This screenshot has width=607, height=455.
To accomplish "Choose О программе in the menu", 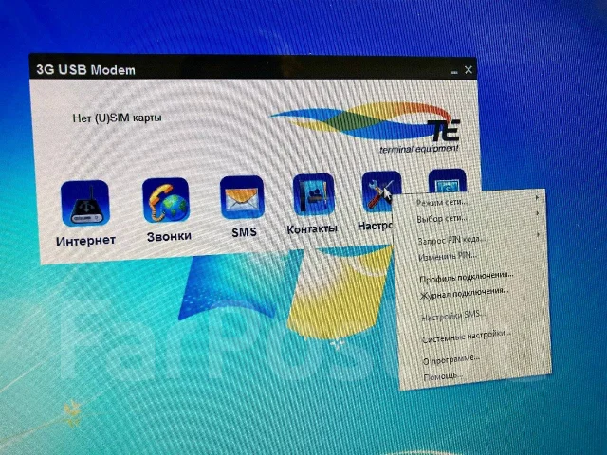I will coord(473,358).
